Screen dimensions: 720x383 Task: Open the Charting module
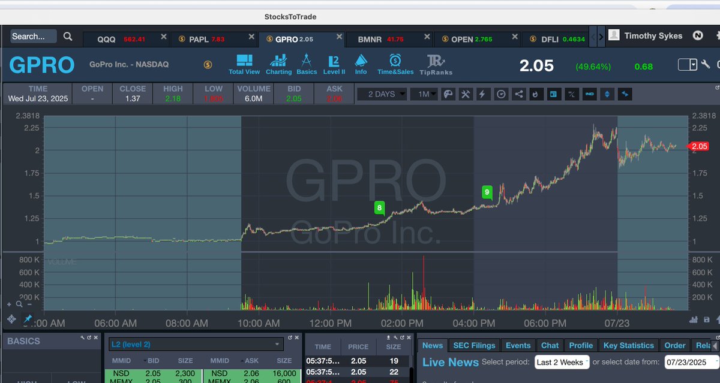point(278,64)
